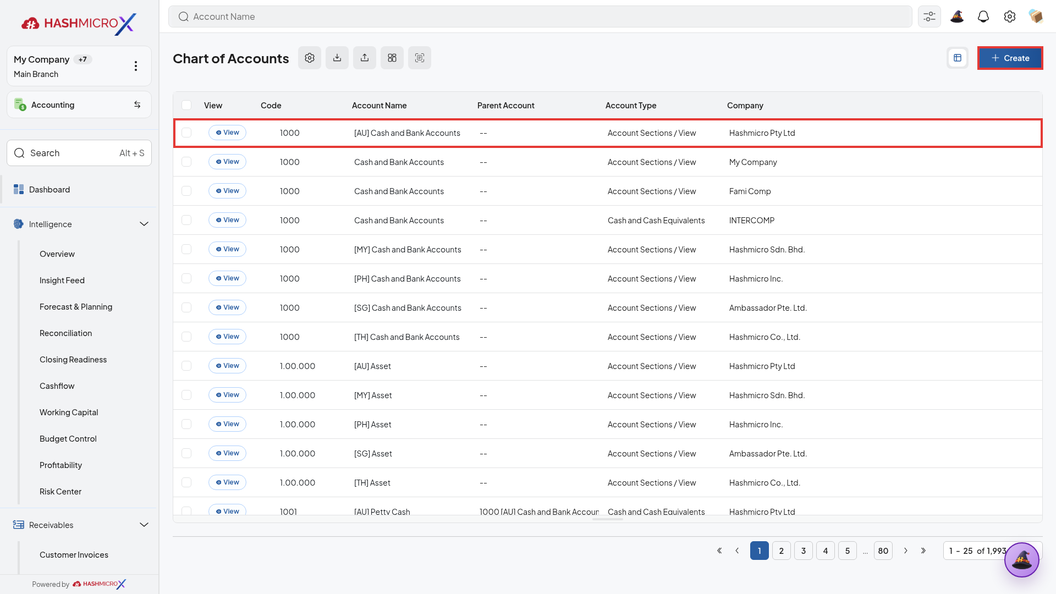1056x594 pixels.
Task: Check the My Company row checkbox
Action: point(186,162)
